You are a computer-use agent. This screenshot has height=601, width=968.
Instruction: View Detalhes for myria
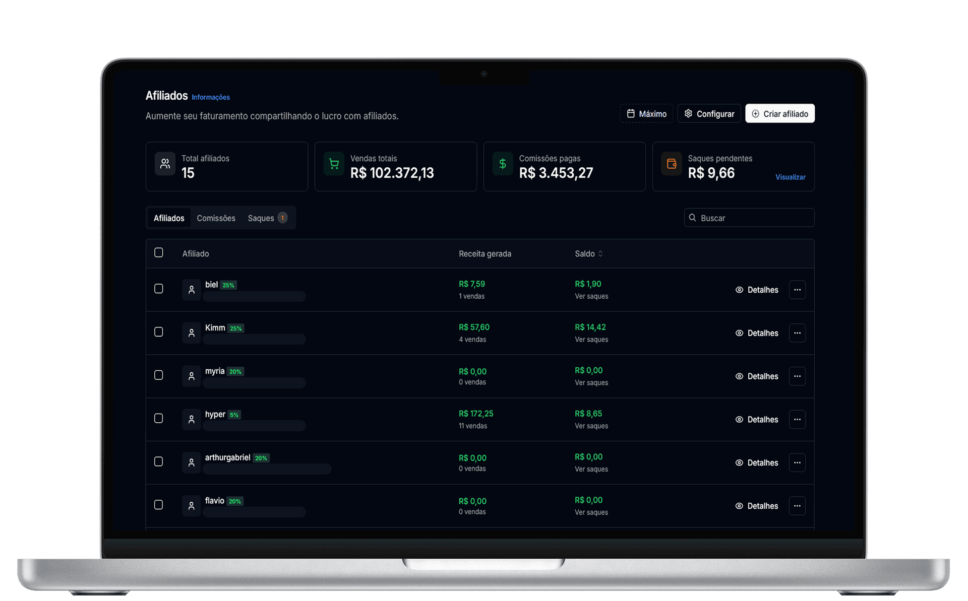tap(757, 376)
